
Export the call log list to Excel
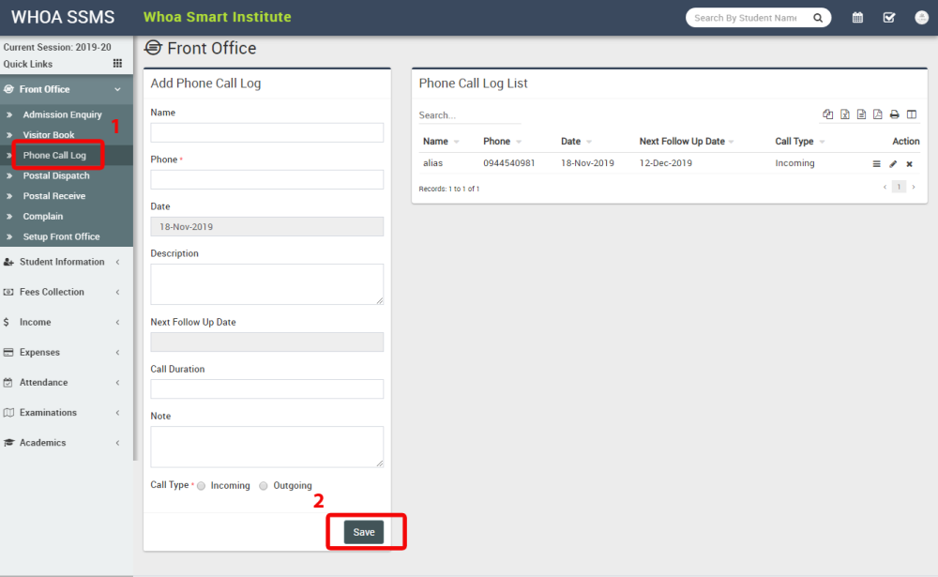843,114
